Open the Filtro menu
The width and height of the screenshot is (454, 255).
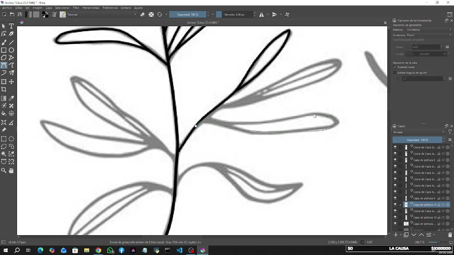[76, 8]
